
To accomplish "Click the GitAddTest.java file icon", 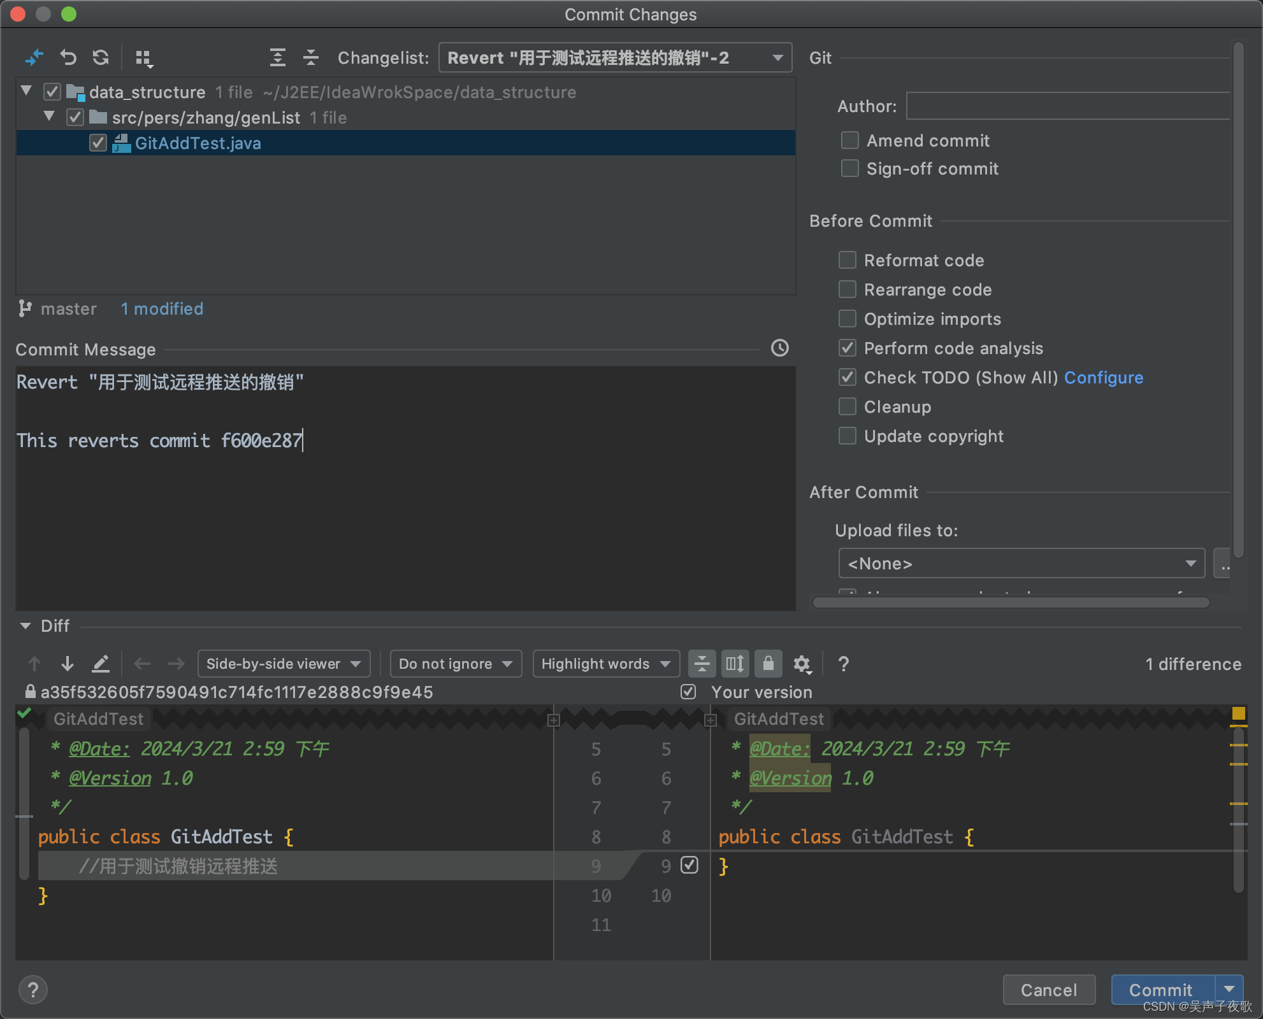I will pyautogui.click(x=121, y=143).
